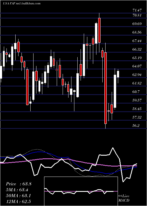Select the 64.07 price level label
The height and width of the screenshot is (206, 147).
tap(137, 66)
